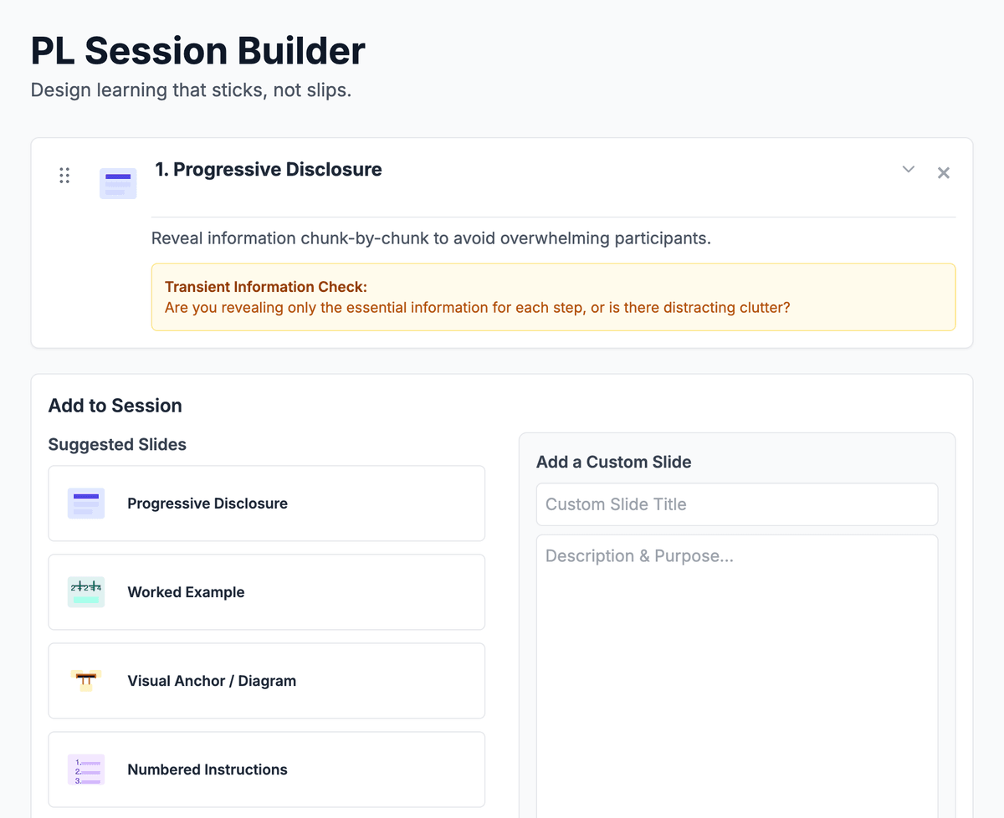Remove the Progressive Disclosure slide with X
Viewport: 1004px width, 818px height.
coord(944,173)
